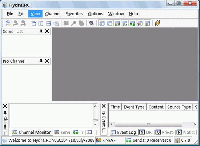This screenshot has width=200, height=146.
Task: Switch to the Transfers tab with green arrows
Action: click(78, 132)
